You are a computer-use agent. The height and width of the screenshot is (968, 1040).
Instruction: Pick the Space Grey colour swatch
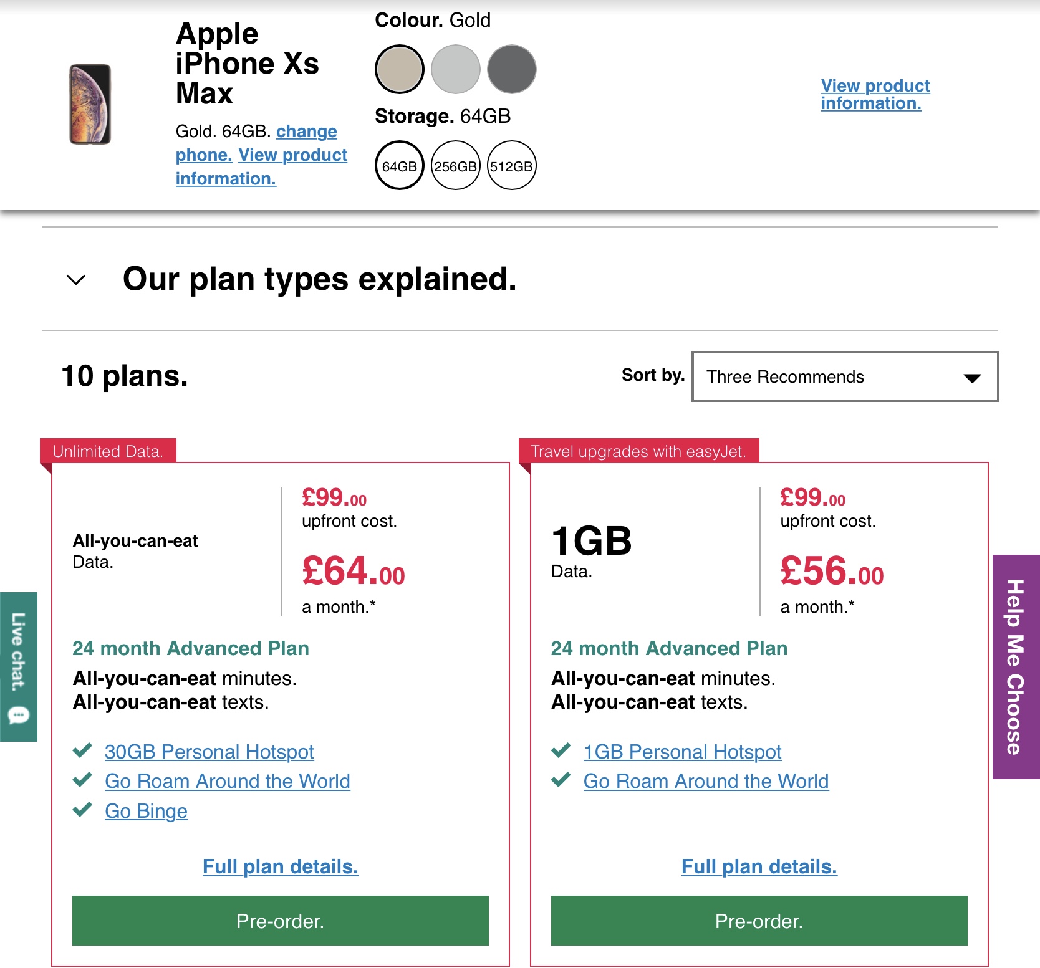tap(511, 69)
